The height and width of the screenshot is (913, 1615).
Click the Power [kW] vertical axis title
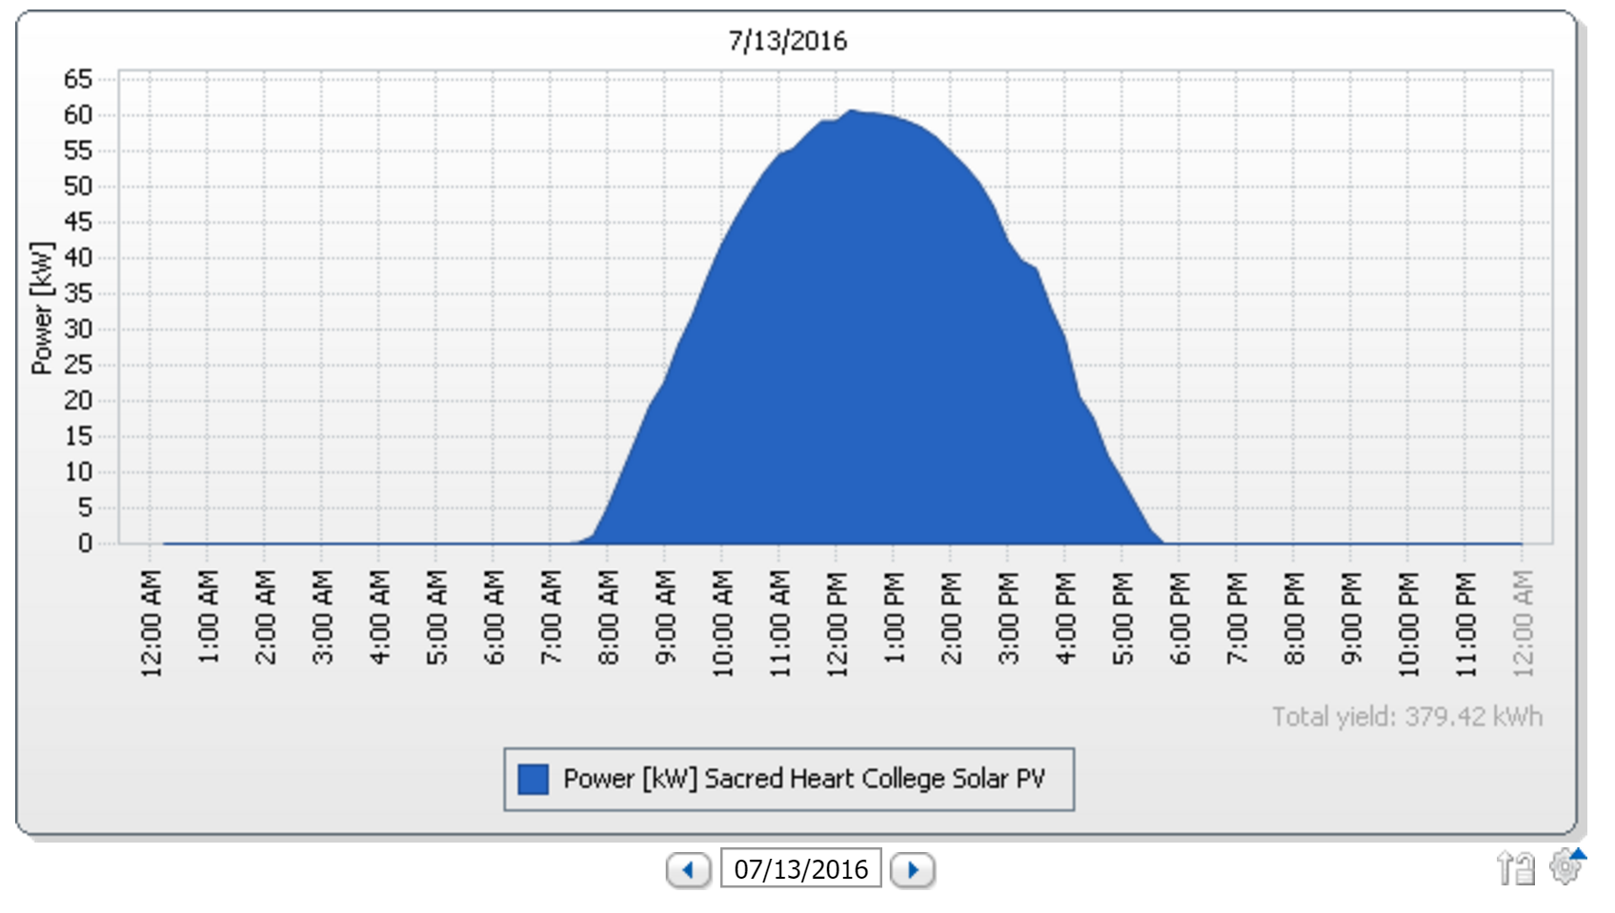tap(42, 308)
